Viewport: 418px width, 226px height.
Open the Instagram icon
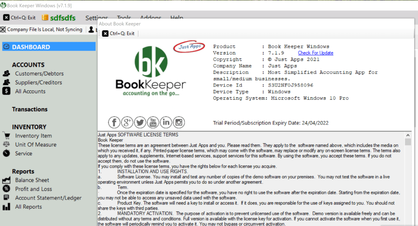179,122
